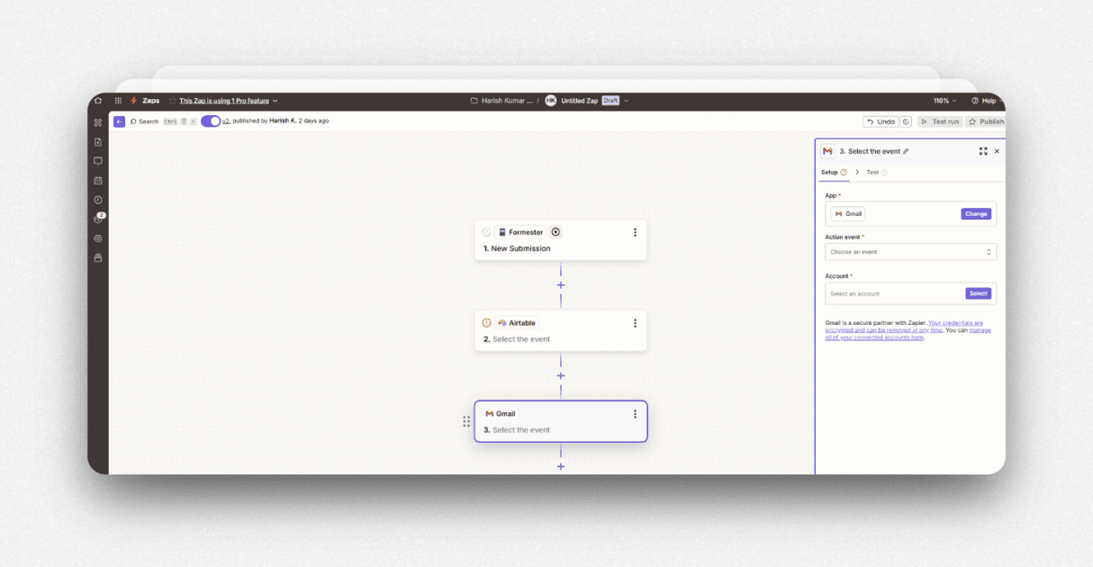Open 'manage all of your connected accounts' link
The width and height of the screenshot is (1093, 567).
coord(908,334)
